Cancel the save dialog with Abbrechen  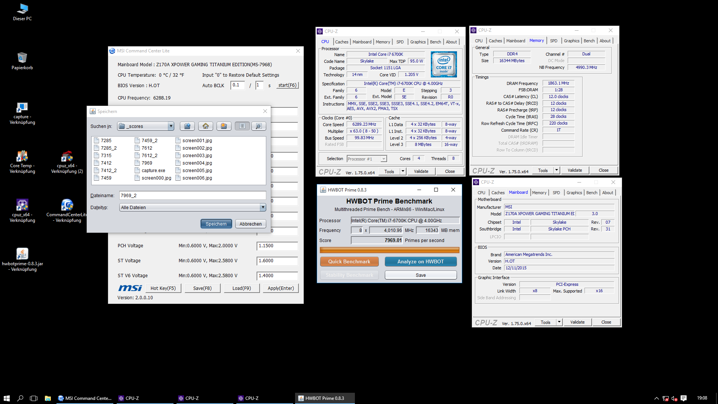pyautogui.click(x=251, y=224)
